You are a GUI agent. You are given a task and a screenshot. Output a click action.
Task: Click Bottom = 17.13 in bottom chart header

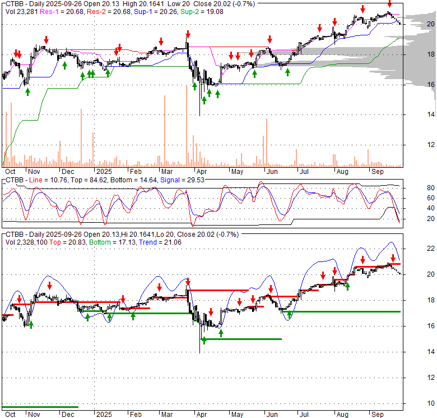[x=113, y=242]
